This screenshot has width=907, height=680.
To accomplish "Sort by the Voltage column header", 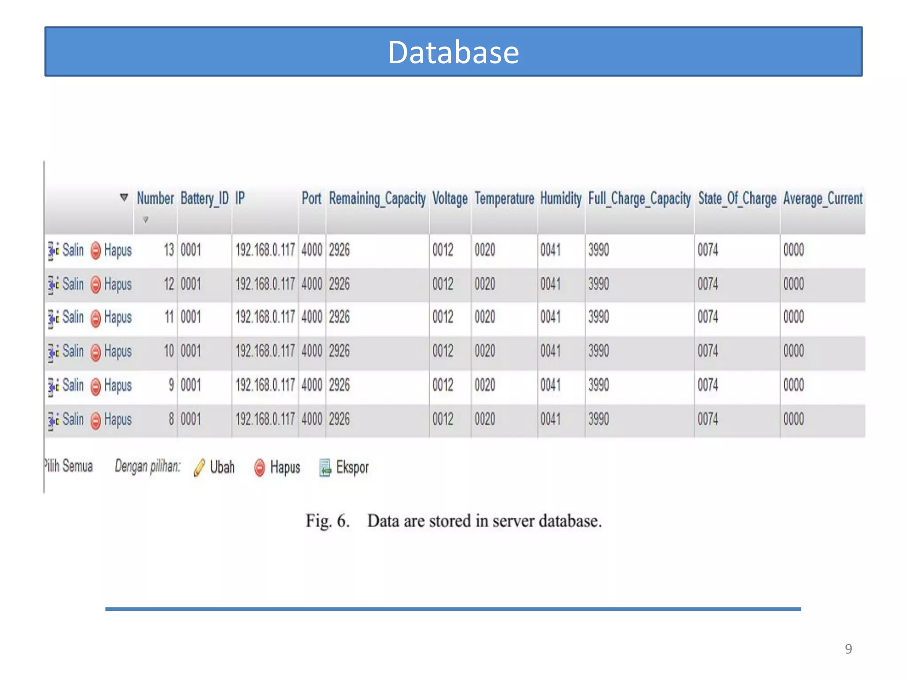I will pos(450,198).
